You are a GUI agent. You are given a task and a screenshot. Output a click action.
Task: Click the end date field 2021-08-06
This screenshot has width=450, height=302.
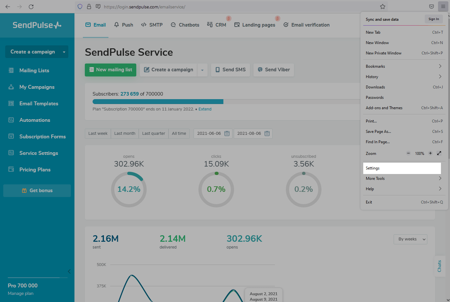coord(249,134)
